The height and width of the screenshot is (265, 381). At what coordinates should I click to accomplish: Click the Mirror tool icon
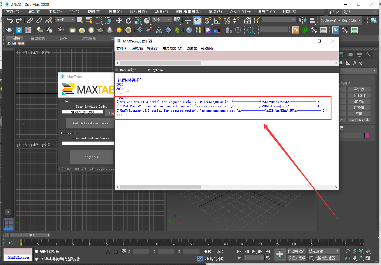(303, 20)
